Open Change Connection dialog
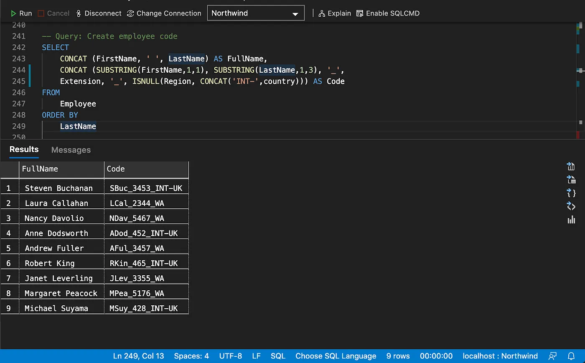The width and height of the screenshot is (585, 363). click(x=164, y=13)
